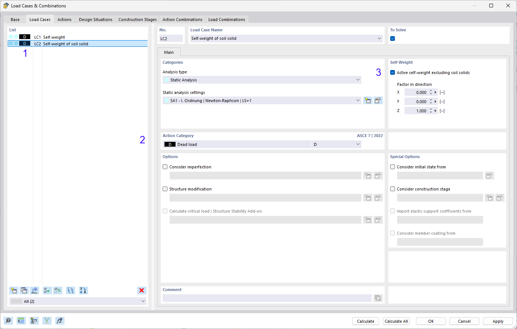Screen dimensions: 517x329
Task: Confirm with the OK button
Action: (431, 321)
